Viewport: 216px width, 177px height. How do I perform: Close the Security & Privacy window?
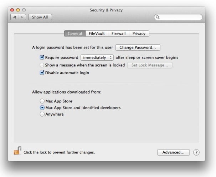(12, 10)
